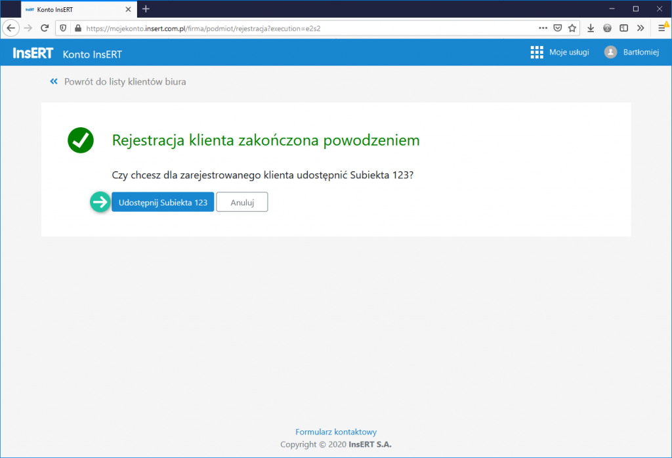Open the downloads arrow icon
This screenshot has height=458, width=672.
point(591,28)
